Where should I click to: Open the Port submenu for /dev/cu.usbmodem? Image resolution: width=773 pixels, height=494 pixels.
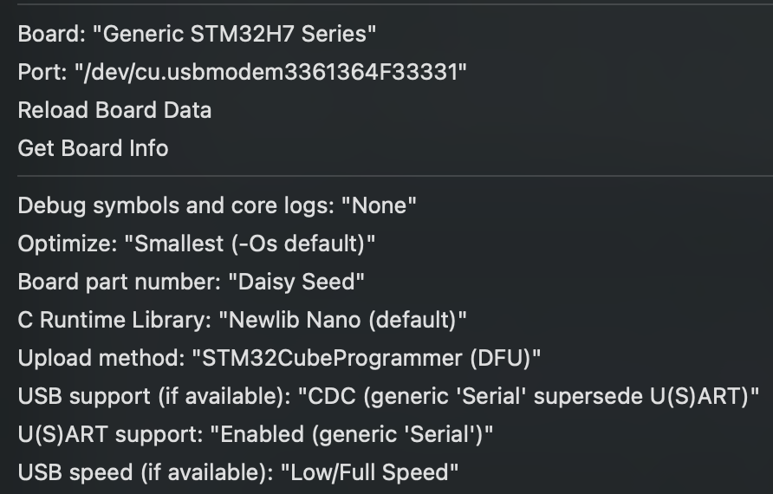point(242,72)
